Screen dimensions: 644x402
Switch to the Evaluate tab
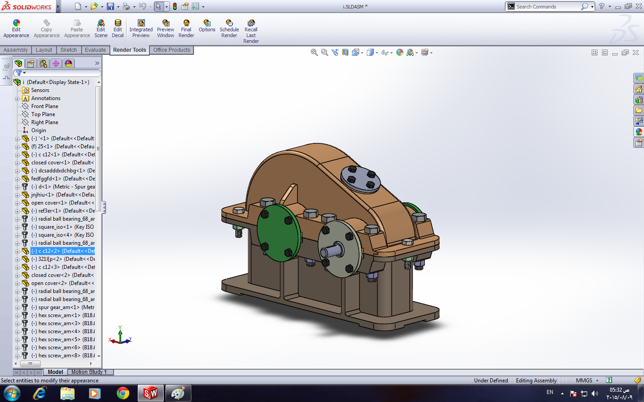click(x=95, y=50)
